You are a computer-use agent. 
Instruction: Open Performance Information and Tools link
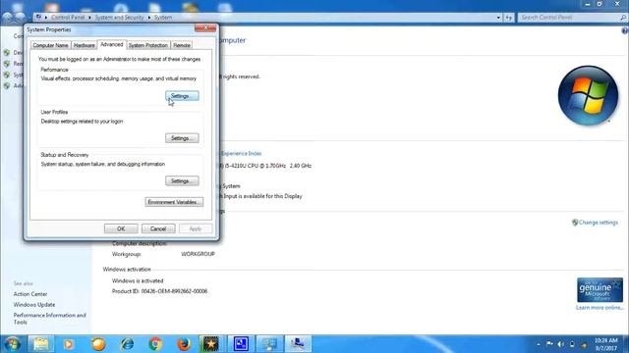pyautogui.click(x=50, y=319)
